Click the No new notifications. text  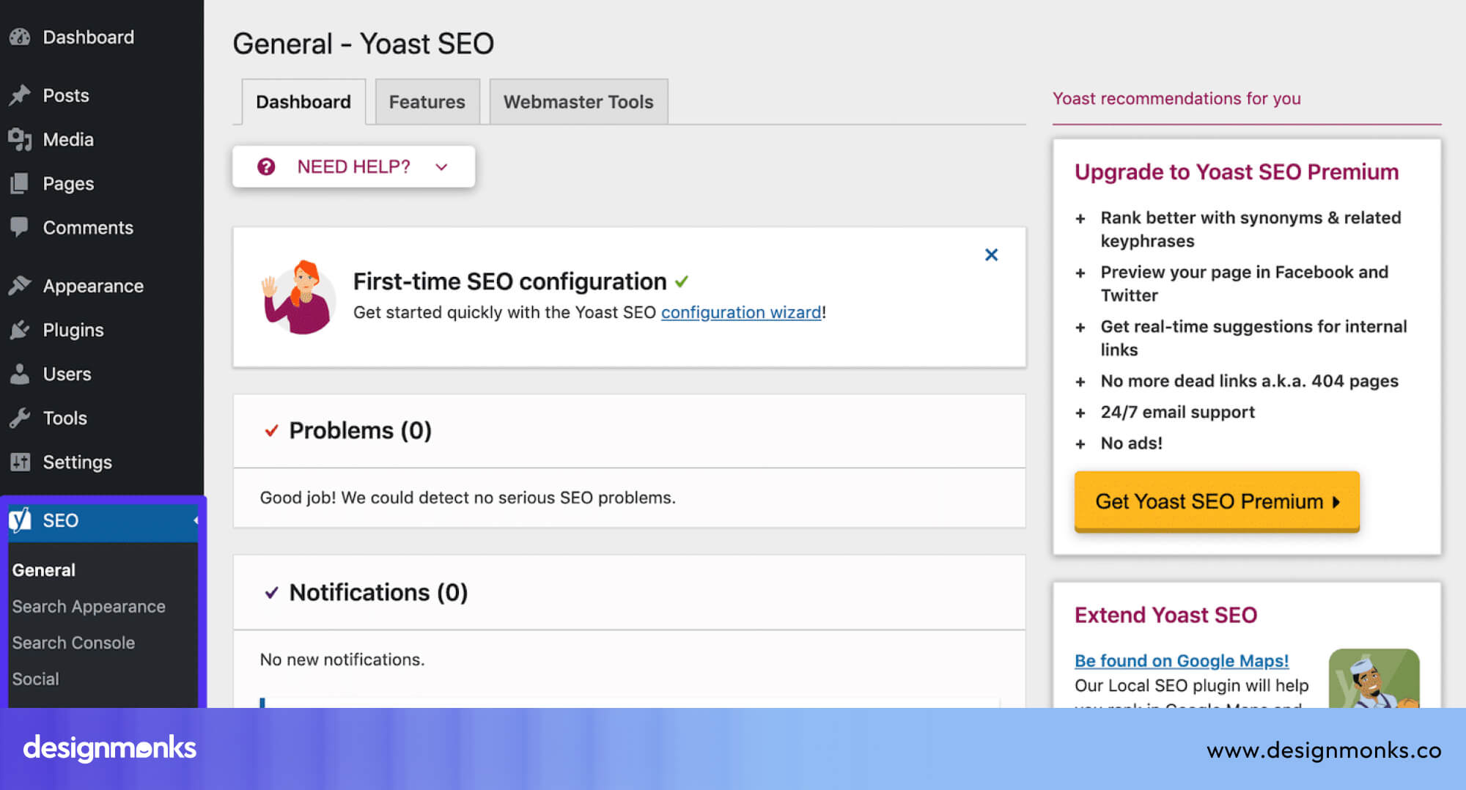pyautogui.click(x=342, y=660)
